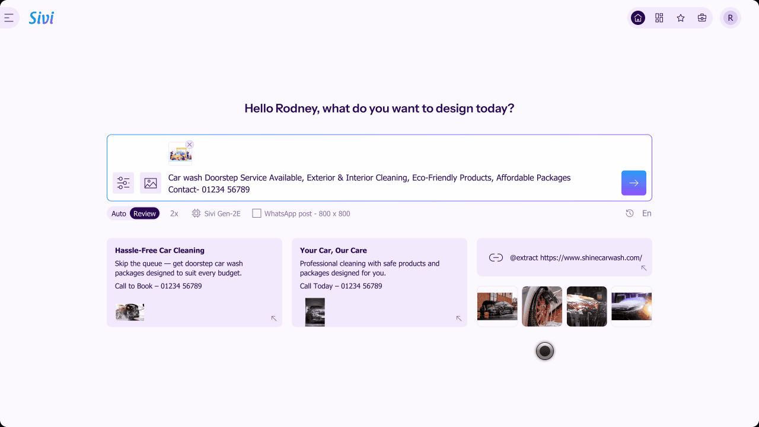759x427 pixels.
Task: Click arrow icon on Hassle-Free Car Cleaning card
Action: click(274, 318)
